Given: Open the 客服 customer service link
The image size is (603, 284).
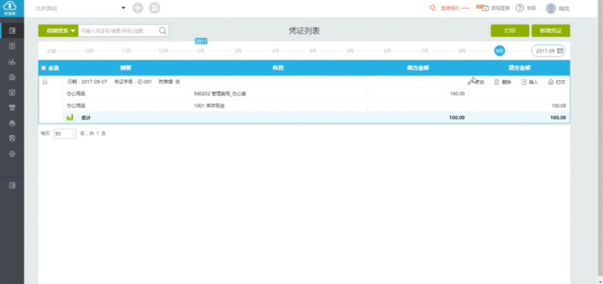Looking at the screenshot, I should pos(531,8).
